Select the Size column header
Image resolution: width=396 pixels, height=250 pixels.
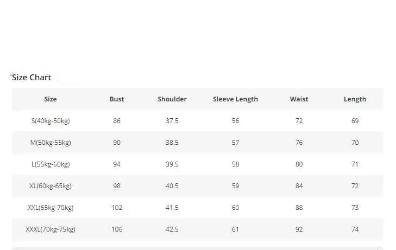(51, 99)
